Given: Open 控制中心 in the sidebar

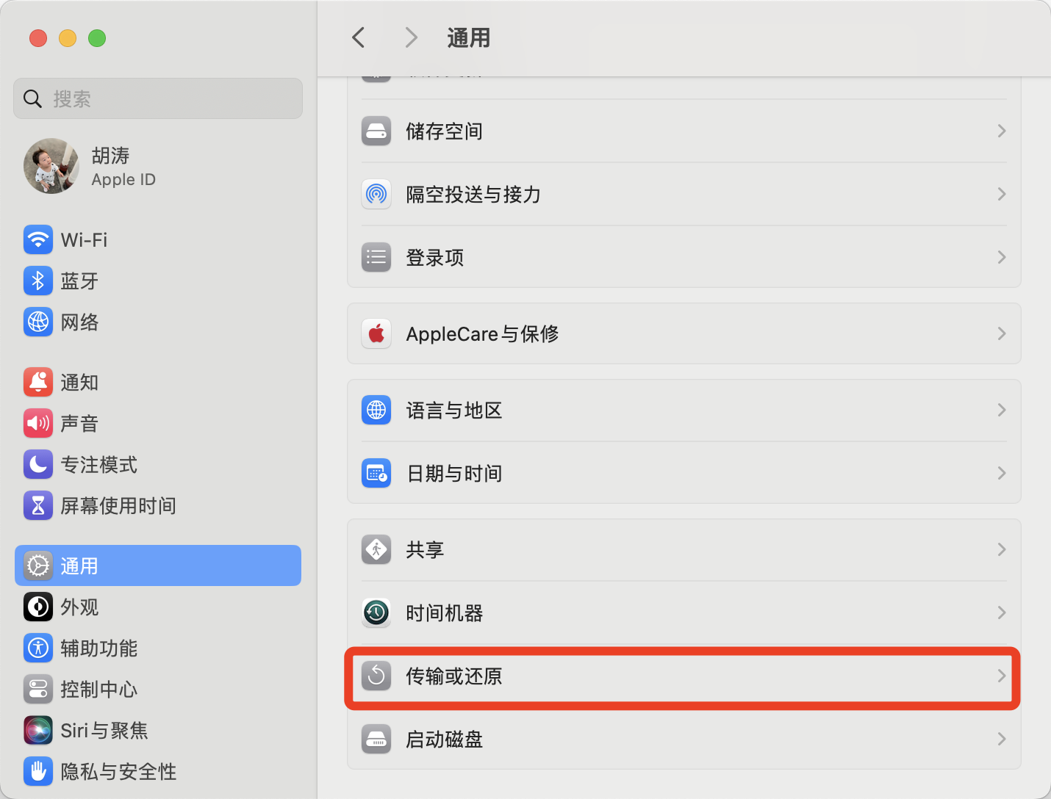Looking at the screenshot, I should pos(98,690).
